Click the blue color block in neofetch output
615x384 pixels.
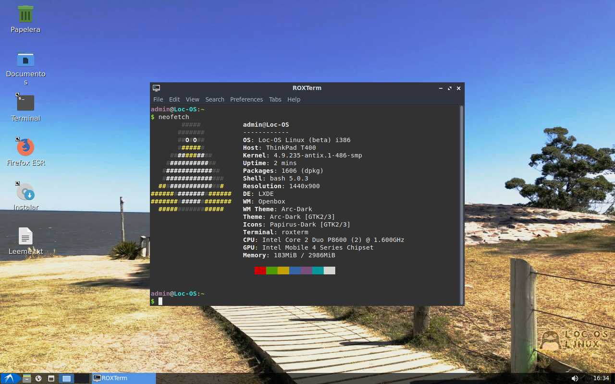coord(295,271)
